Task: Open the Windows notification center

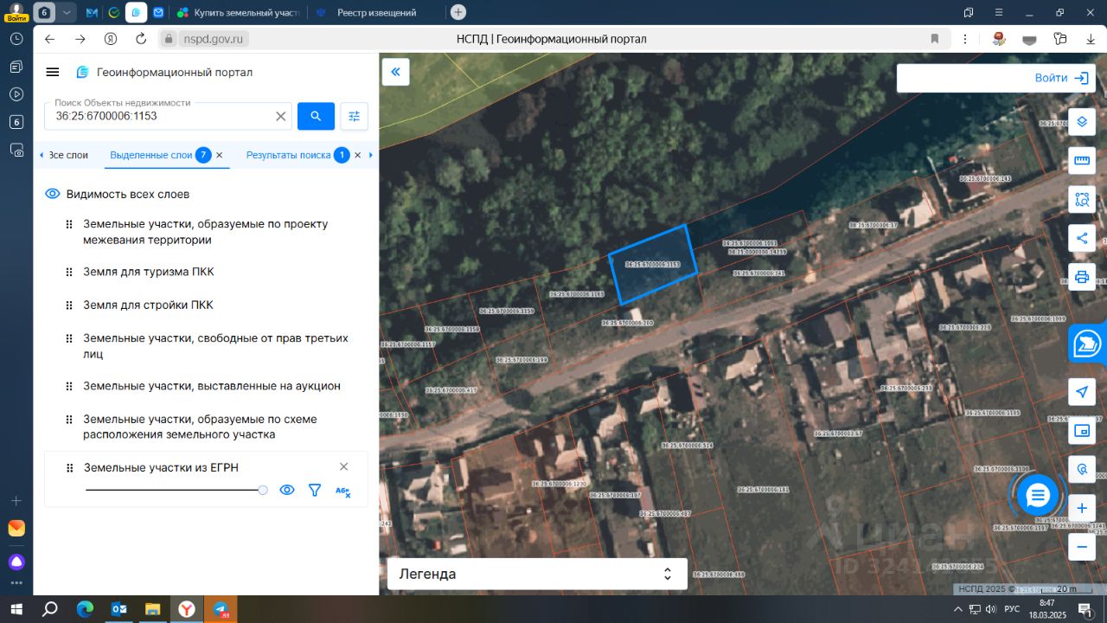Action: pyautogui.click(x=1085, y=609)
